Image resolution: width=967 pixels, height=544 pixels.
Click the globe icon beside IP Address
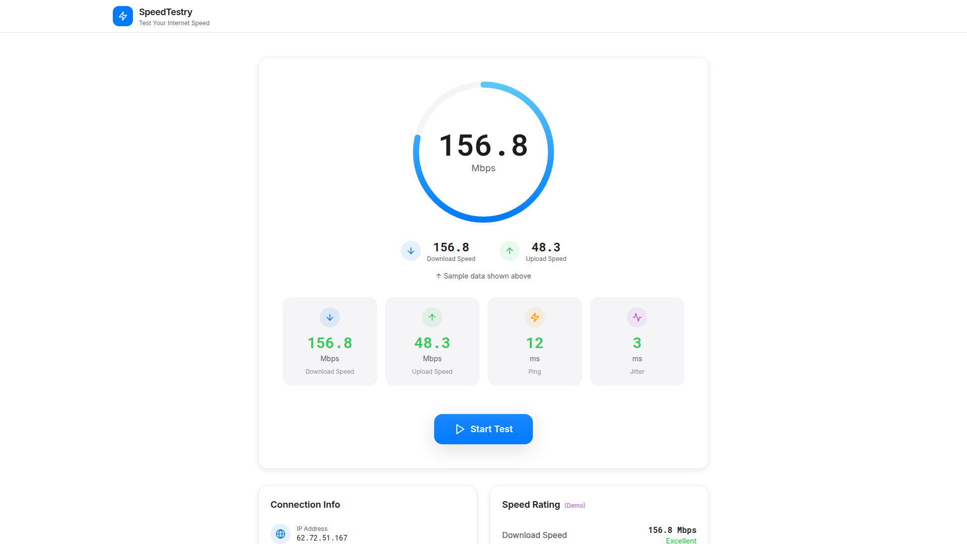tap(281, 534)
